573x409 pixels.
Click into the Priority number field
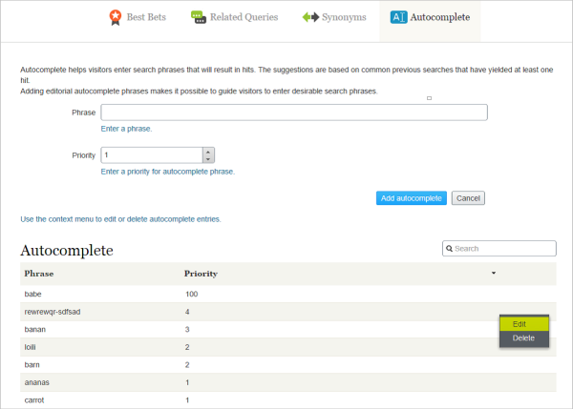[x=151, y=154]
